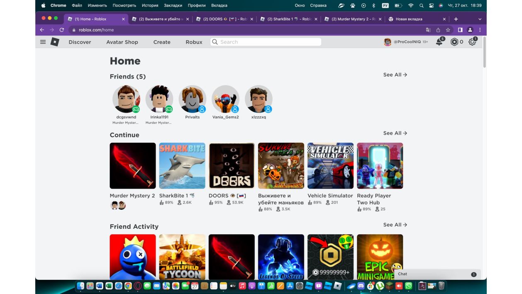
Task: Toggle the Chrome side panel
Action: point(460,30)
